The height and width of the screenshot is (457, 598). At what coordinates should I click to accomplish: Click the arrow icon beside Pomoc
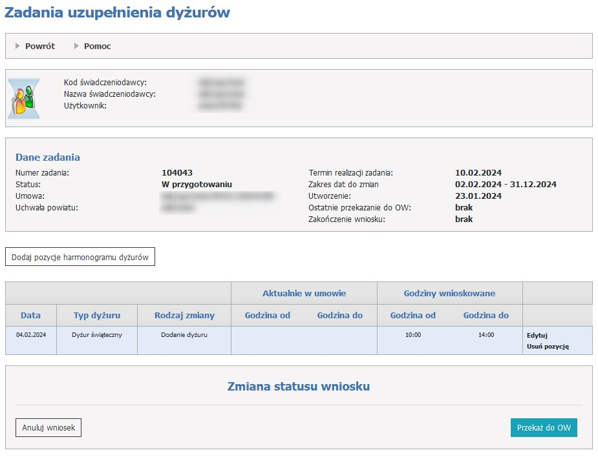coord(77,46)
